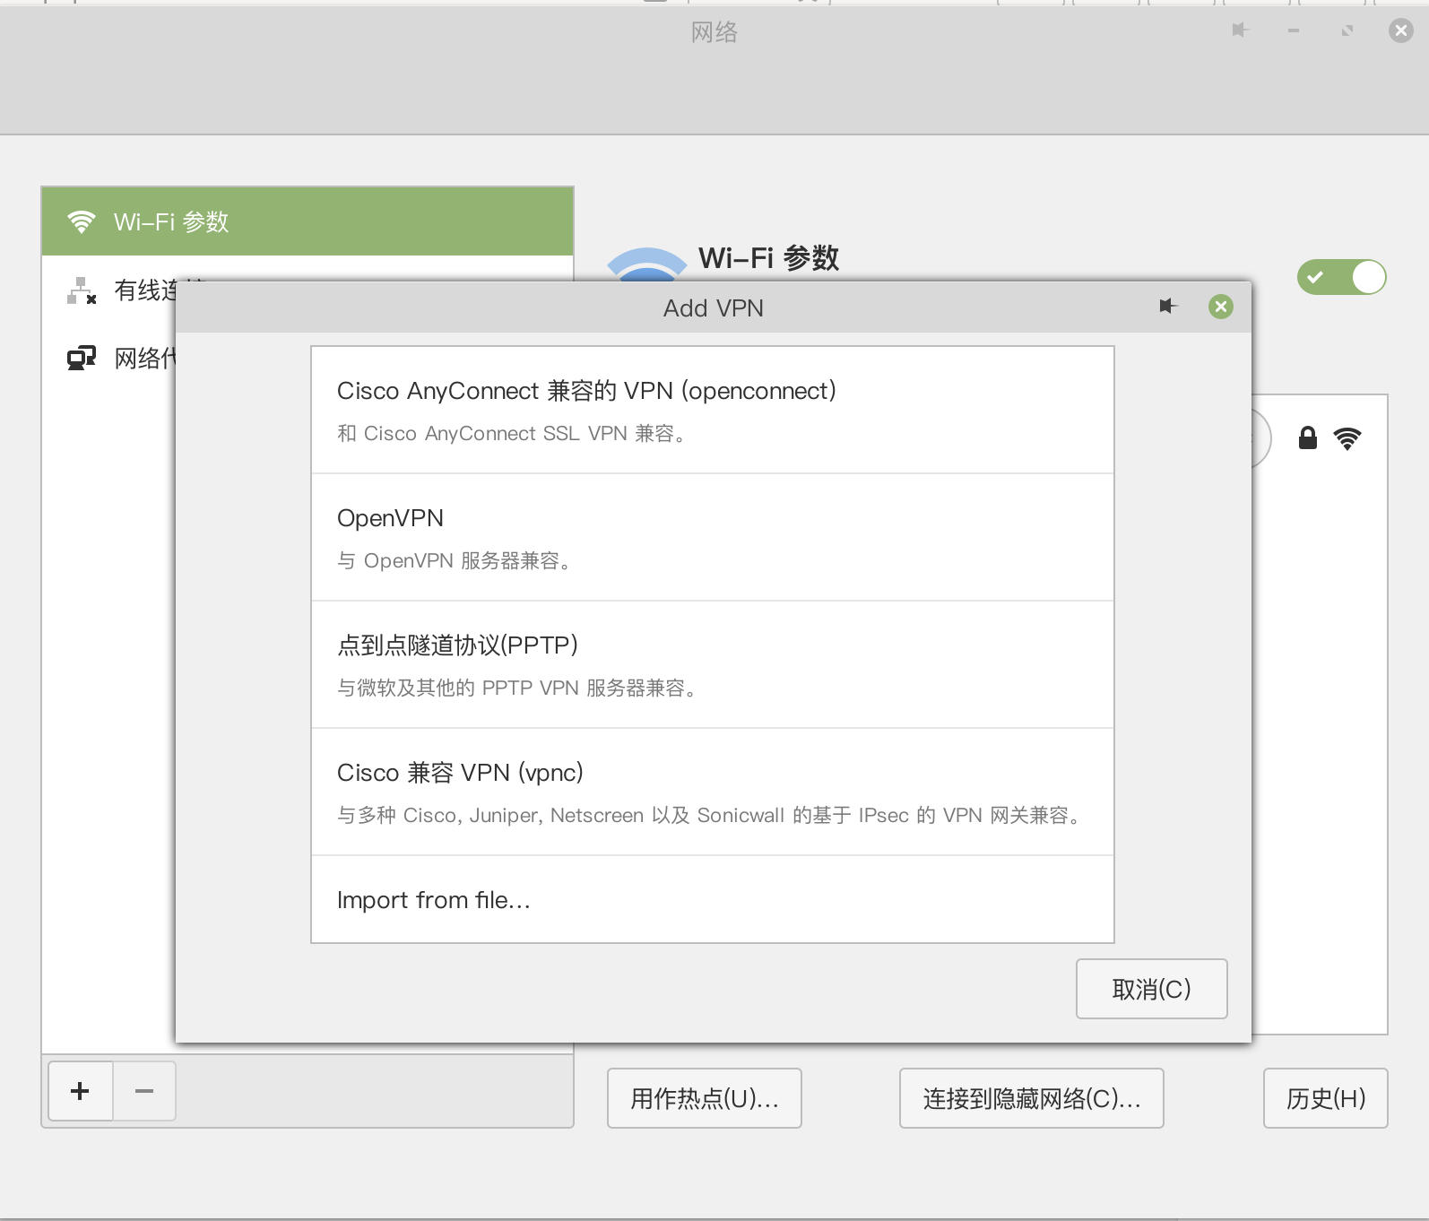The width and height of the screenshot is (1429, 1221).
Task: Click the network proxy icon in sidebar
Action: click(x=82, y=359)
